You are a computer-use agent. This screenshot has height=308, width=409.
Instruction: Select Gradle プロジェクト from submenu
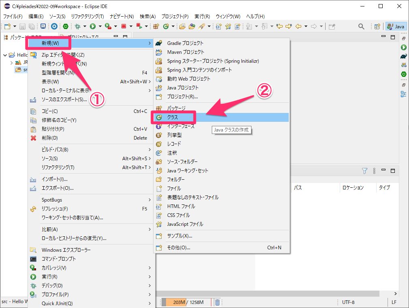click(x=222, y=43)
